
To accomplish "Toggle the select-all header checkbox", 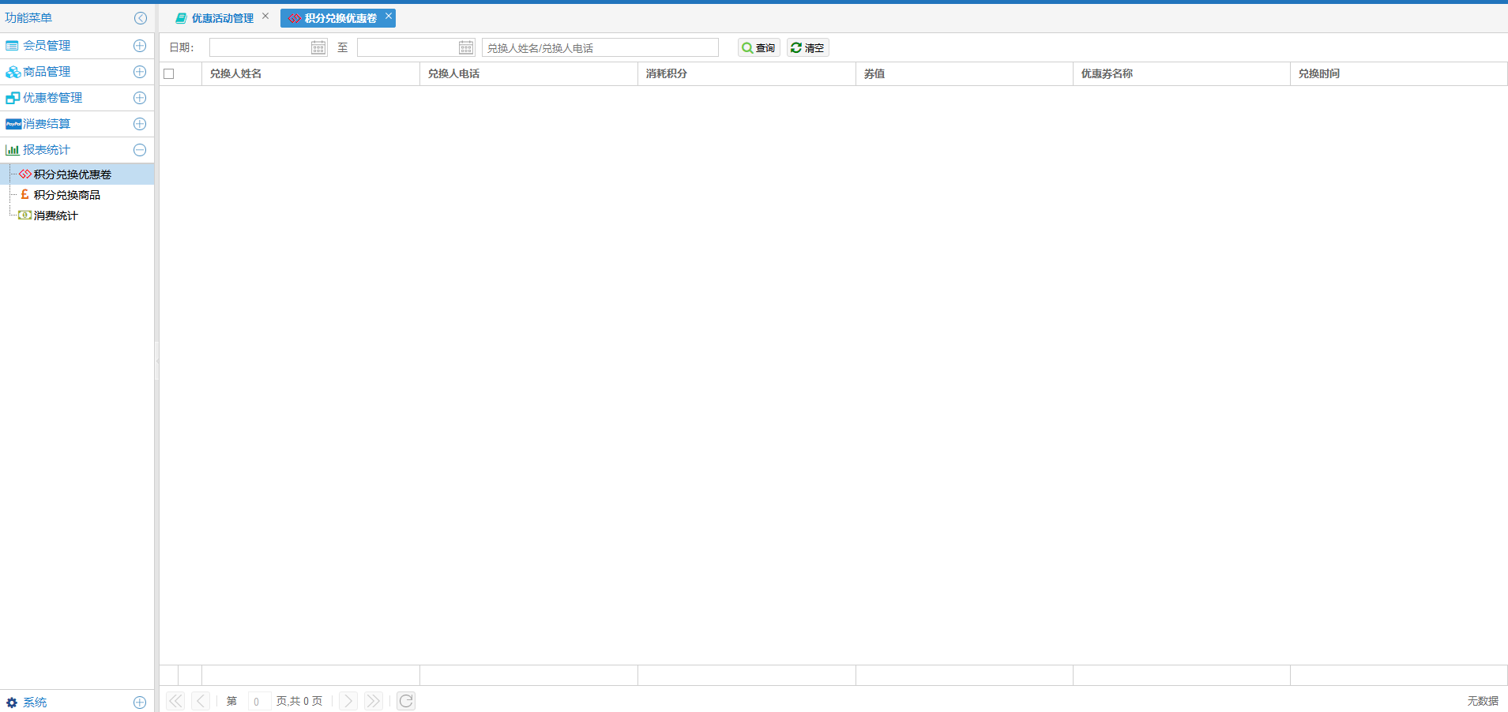I will (168, 74).
